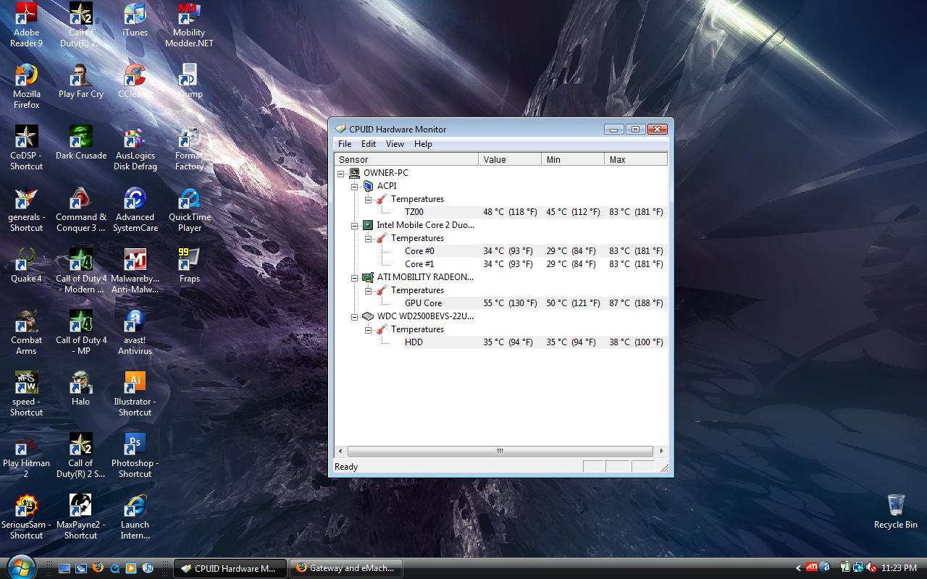The image size is (927, 579).
Task: Switch to Gateway and eMach... taskbar window
Action: [346, 568]
